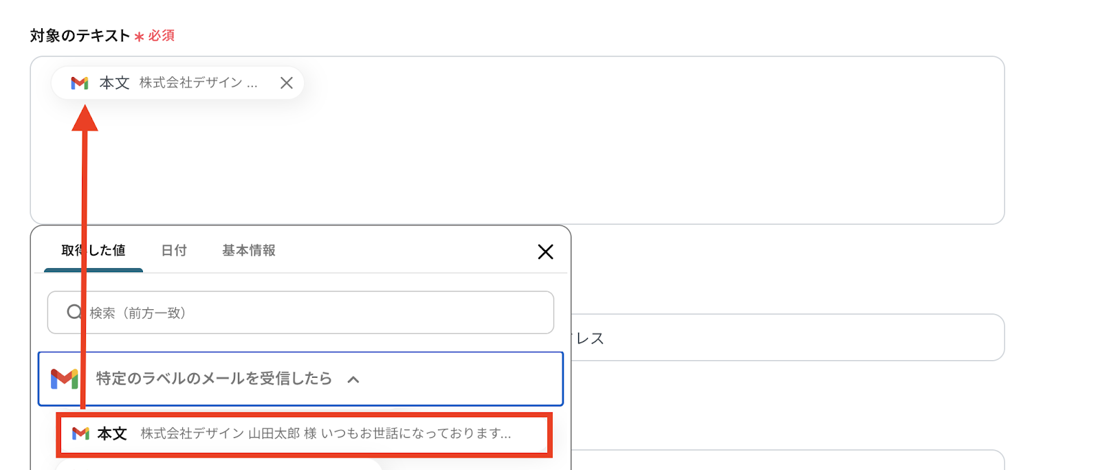Click the Gmail icon in the 本文 list item
The width and height of the screenshot is (1100, 470).
coord(80,434)
